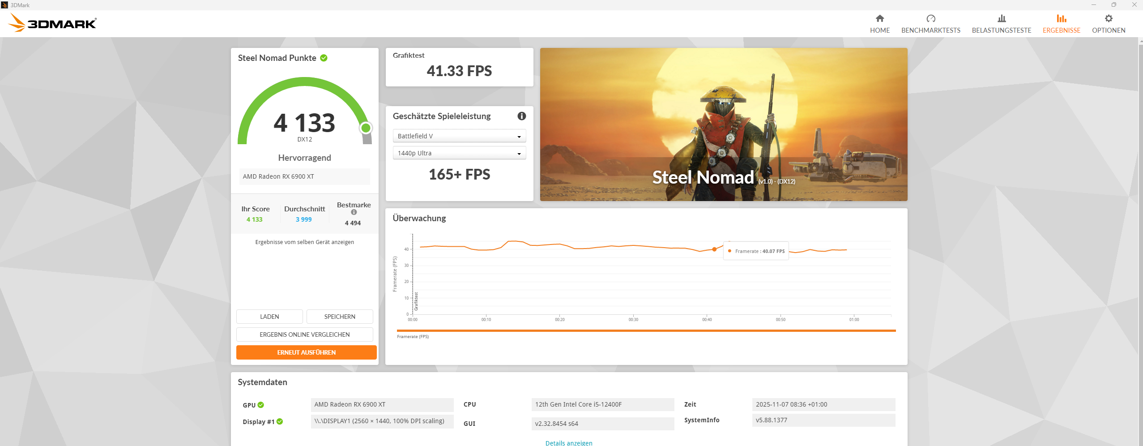
Task: Open the Ergebnisse bar-chart icon
Action: [1062, 18]
